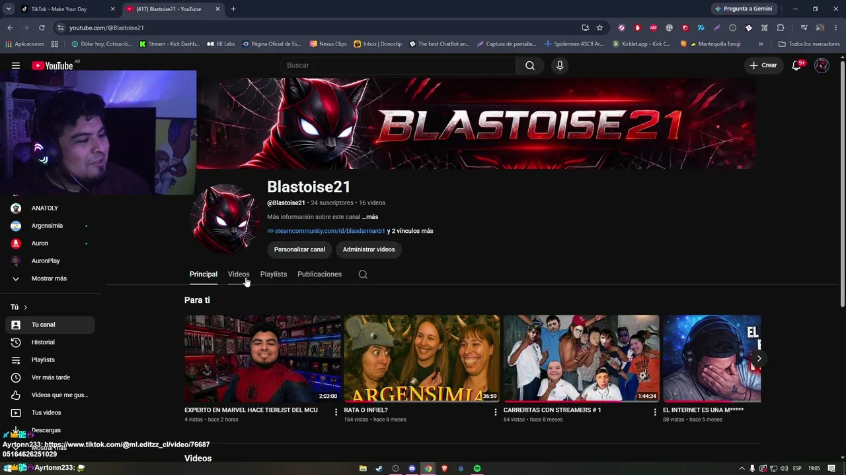Open the Chrome extensions puzzle menu
This screenshot has width=846, height=475.
[x=781, y=28]
